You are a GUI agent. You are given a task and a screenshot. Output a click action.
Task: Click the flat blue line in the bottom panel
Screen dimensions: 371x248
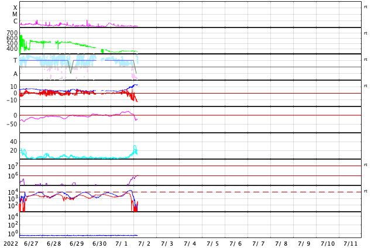coord(76,235)
